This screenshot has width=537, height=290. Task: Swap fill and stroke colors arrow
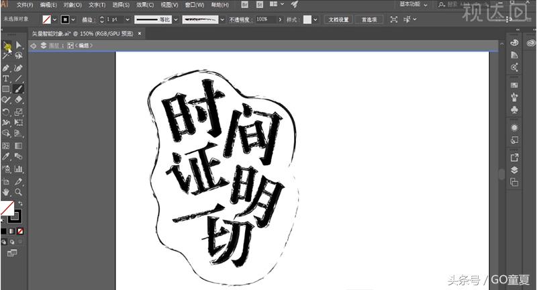coord(20,203)
